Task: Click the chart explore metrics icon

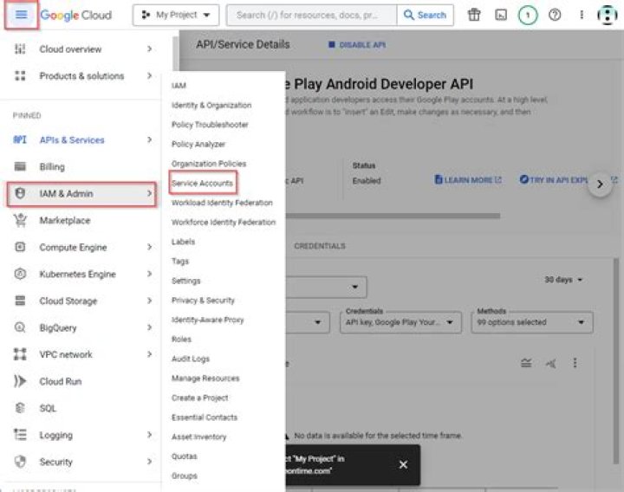Action: pyautogui.click(x=551, y=363)
